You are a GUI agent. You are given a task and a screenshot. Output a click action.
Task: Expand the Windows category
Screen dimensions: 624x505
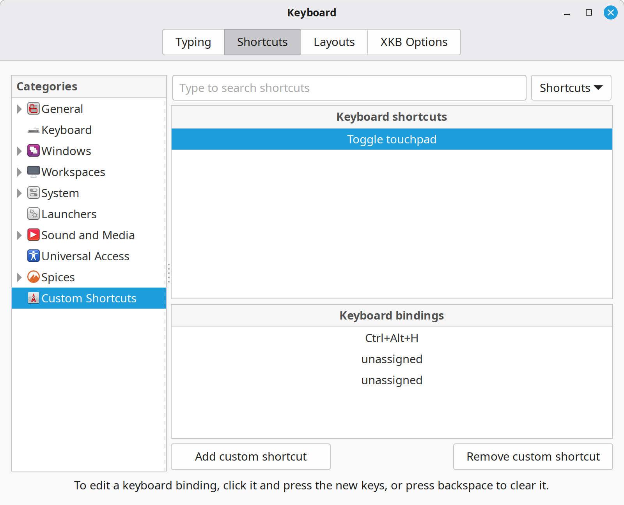[x=19, y=151]
